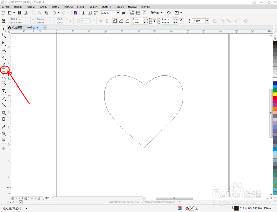This screenshot has height=212, width=277.
Task: Open the 编辑(E) menu
Action: (x=18, y=7)
